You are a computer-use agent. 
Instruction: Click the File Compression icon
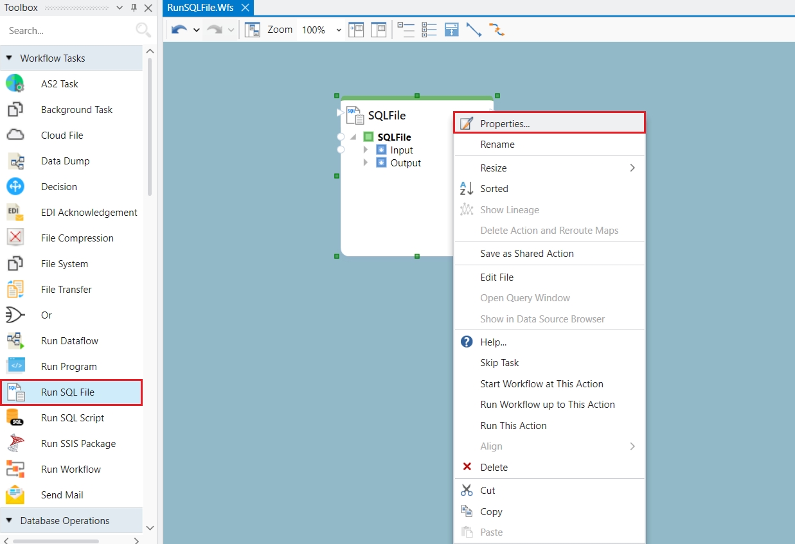click(15, 238)
